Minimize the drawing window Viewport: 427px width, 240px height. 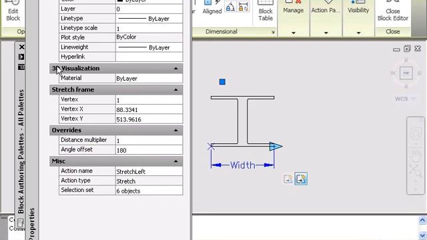396,49
